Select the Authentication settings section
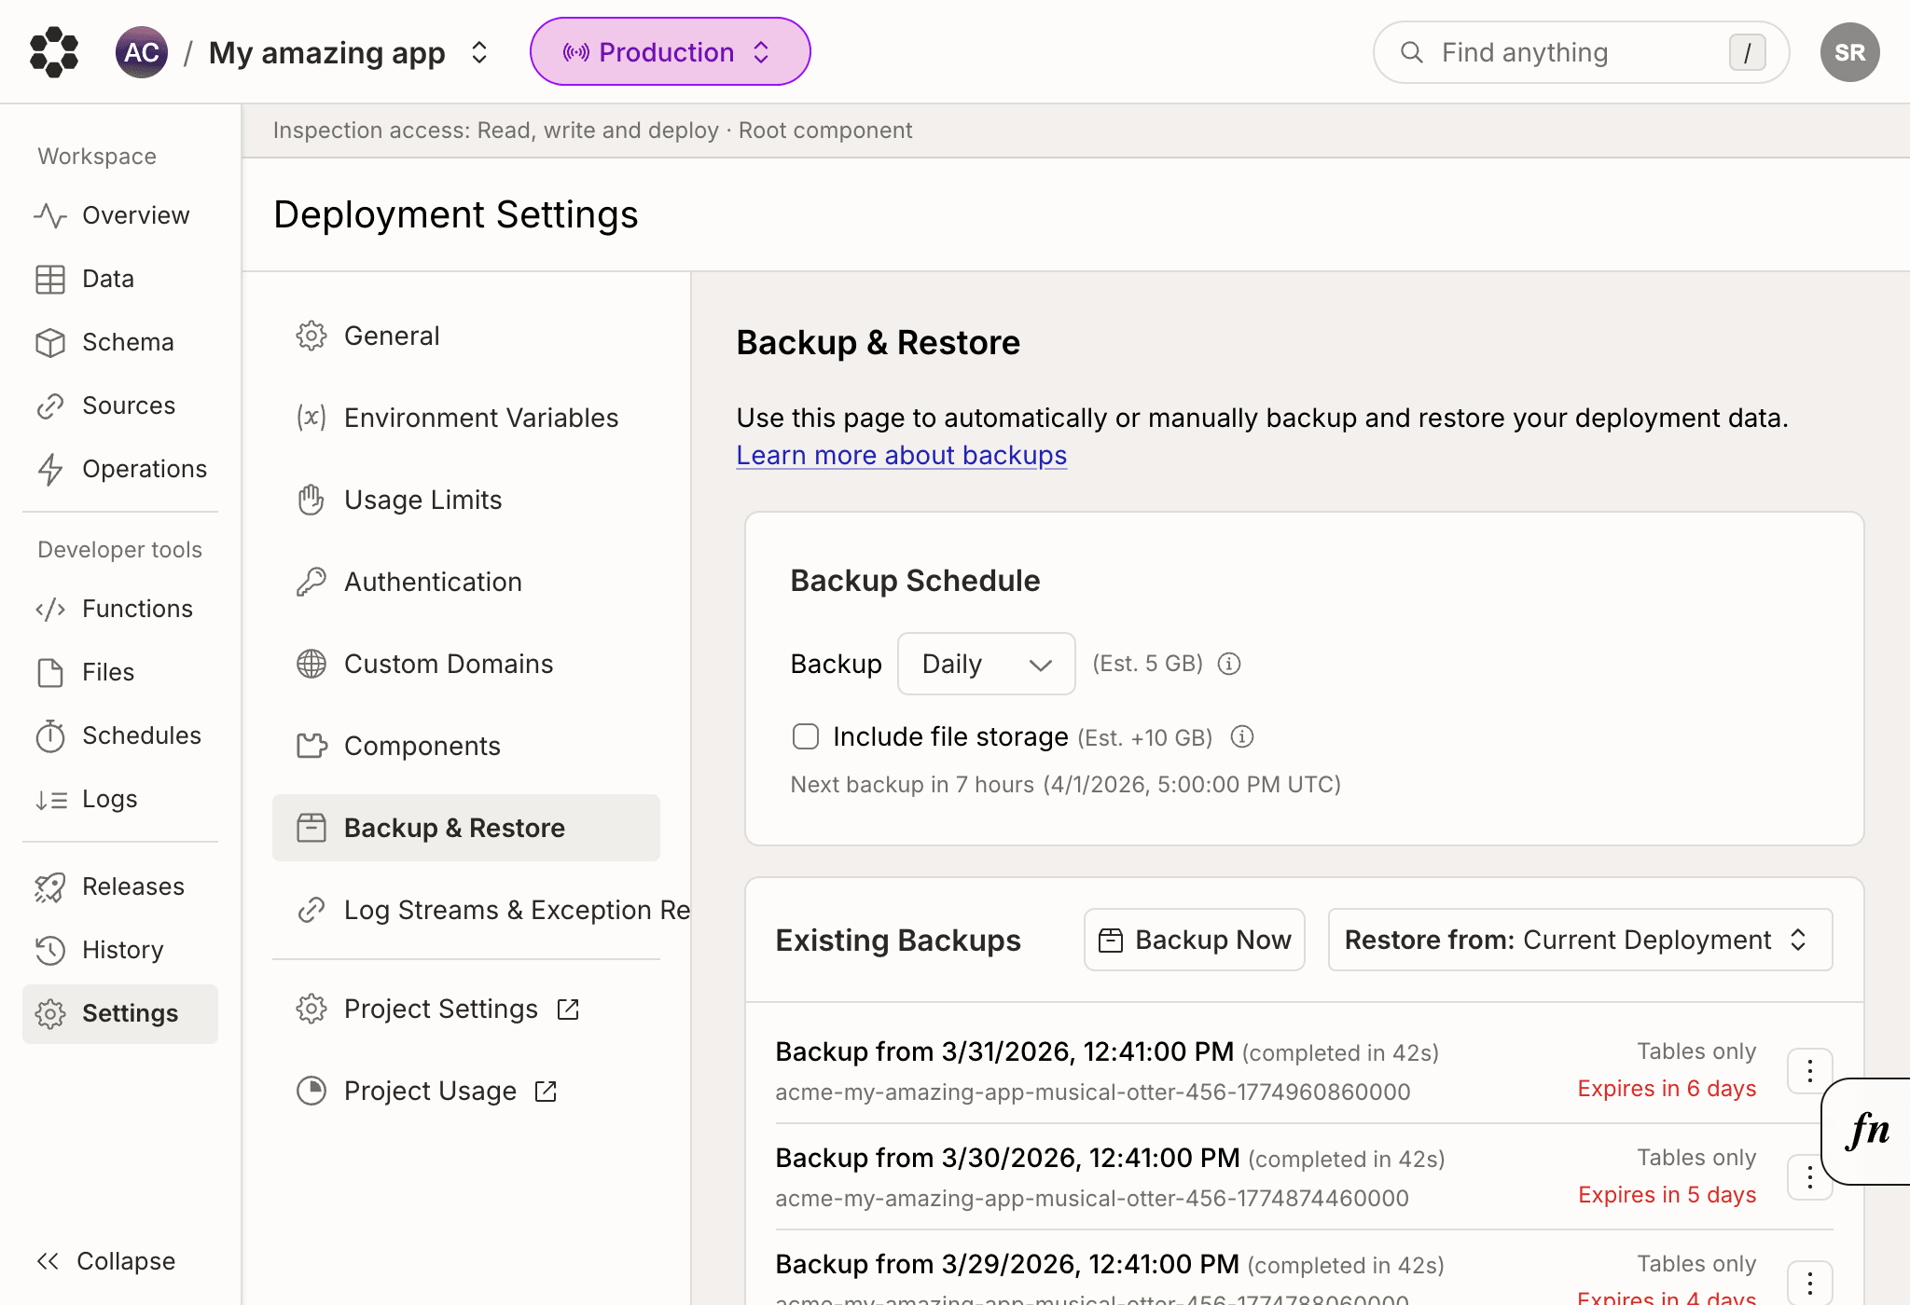 466,582
